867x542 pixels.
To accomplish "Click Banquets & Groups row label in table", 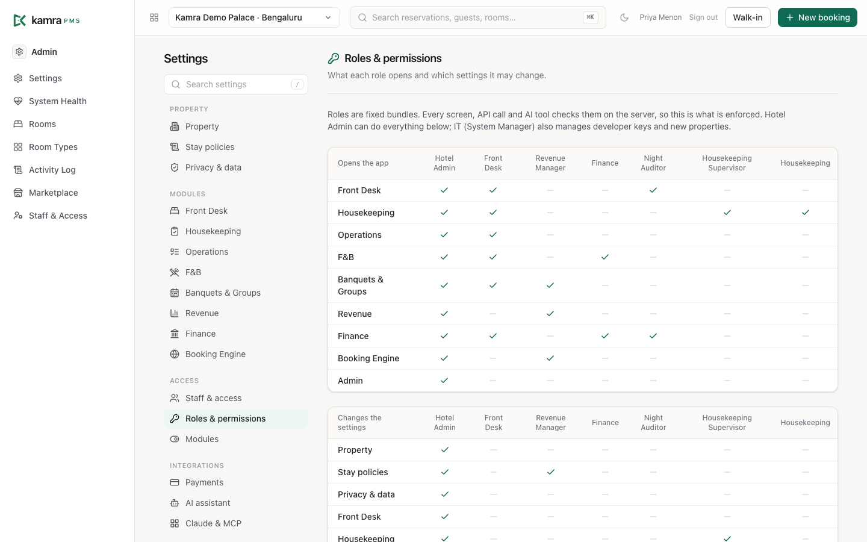I will click(x=361, y=285).
